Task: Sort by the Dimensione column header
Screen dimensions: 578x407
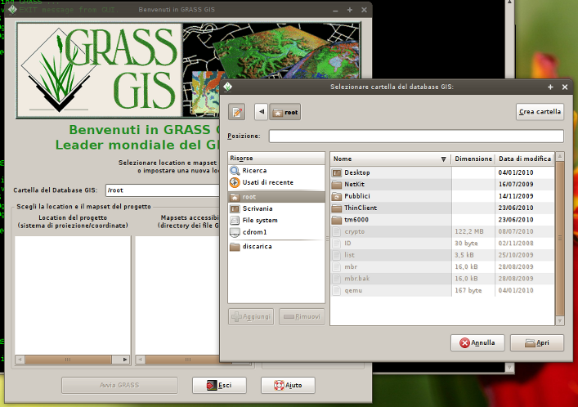Action: tap(473, 159)
